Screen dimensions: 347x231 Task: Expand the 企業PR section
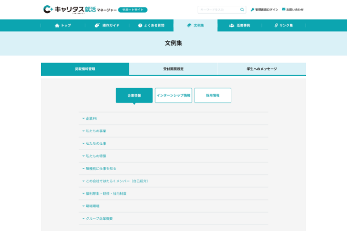pos(91,118)
